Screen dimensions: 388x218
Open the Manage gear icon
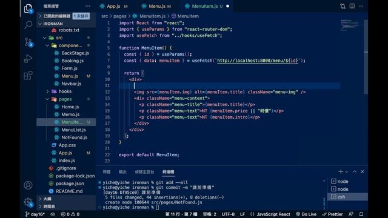point(28,202)
